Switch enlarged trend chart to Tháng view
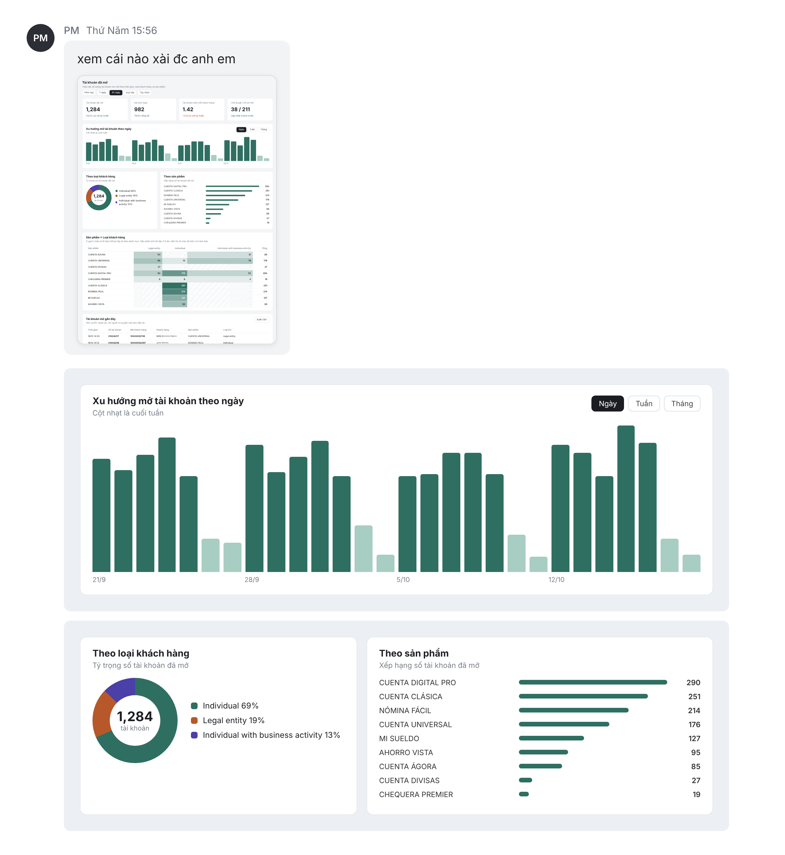 [682, 404]
